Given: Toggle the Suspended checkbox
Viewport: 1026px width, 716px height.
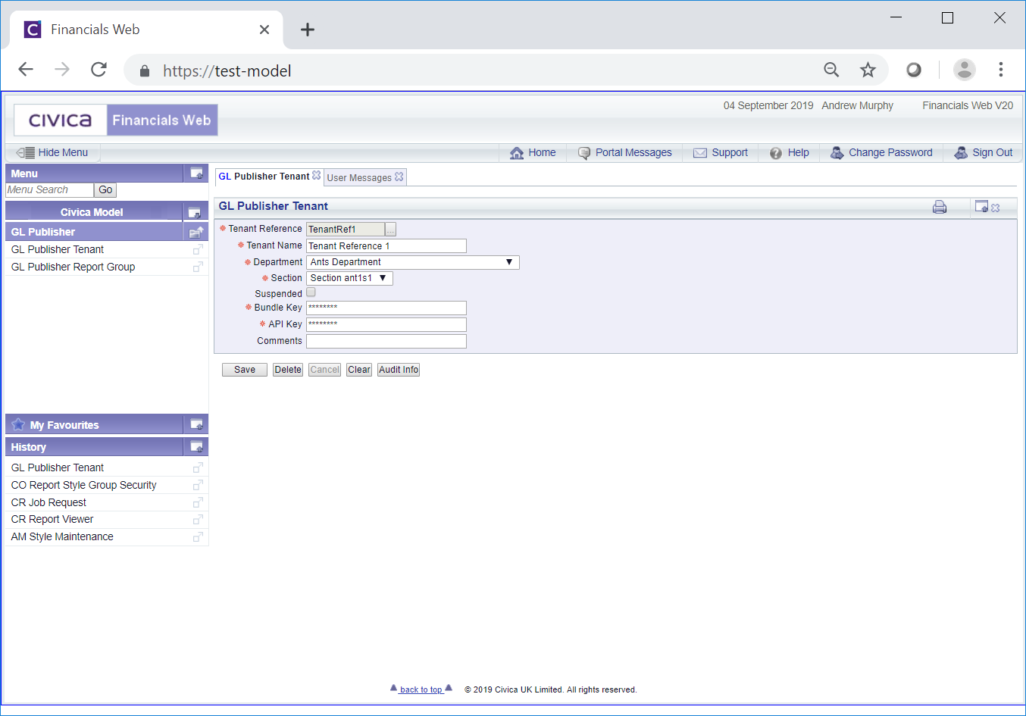Looking at the screenshot, I should 311,292.
